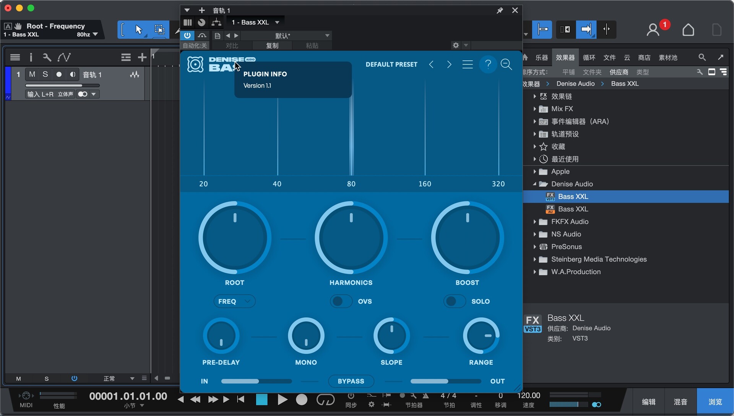Click the IN level slider
Image resolution: width=734 pixels, height=416 pixels.
(x=256, y=381)
